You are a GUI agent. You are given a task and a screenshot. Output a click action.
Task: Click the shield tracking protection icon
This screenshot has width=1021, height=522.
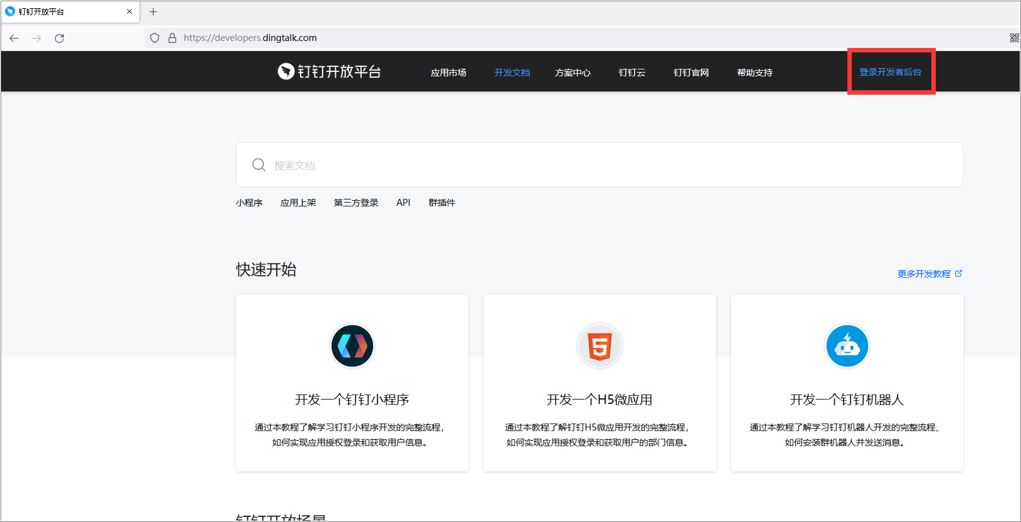(x=155, y=38)
